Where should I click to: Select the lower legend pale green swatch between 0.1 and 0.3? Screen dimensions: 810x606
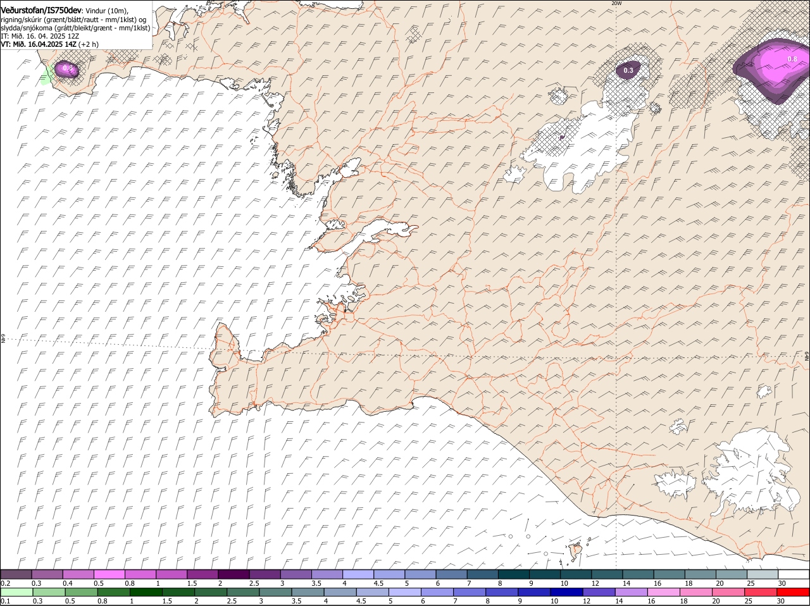pyautogui.click(x=16, y=592)
